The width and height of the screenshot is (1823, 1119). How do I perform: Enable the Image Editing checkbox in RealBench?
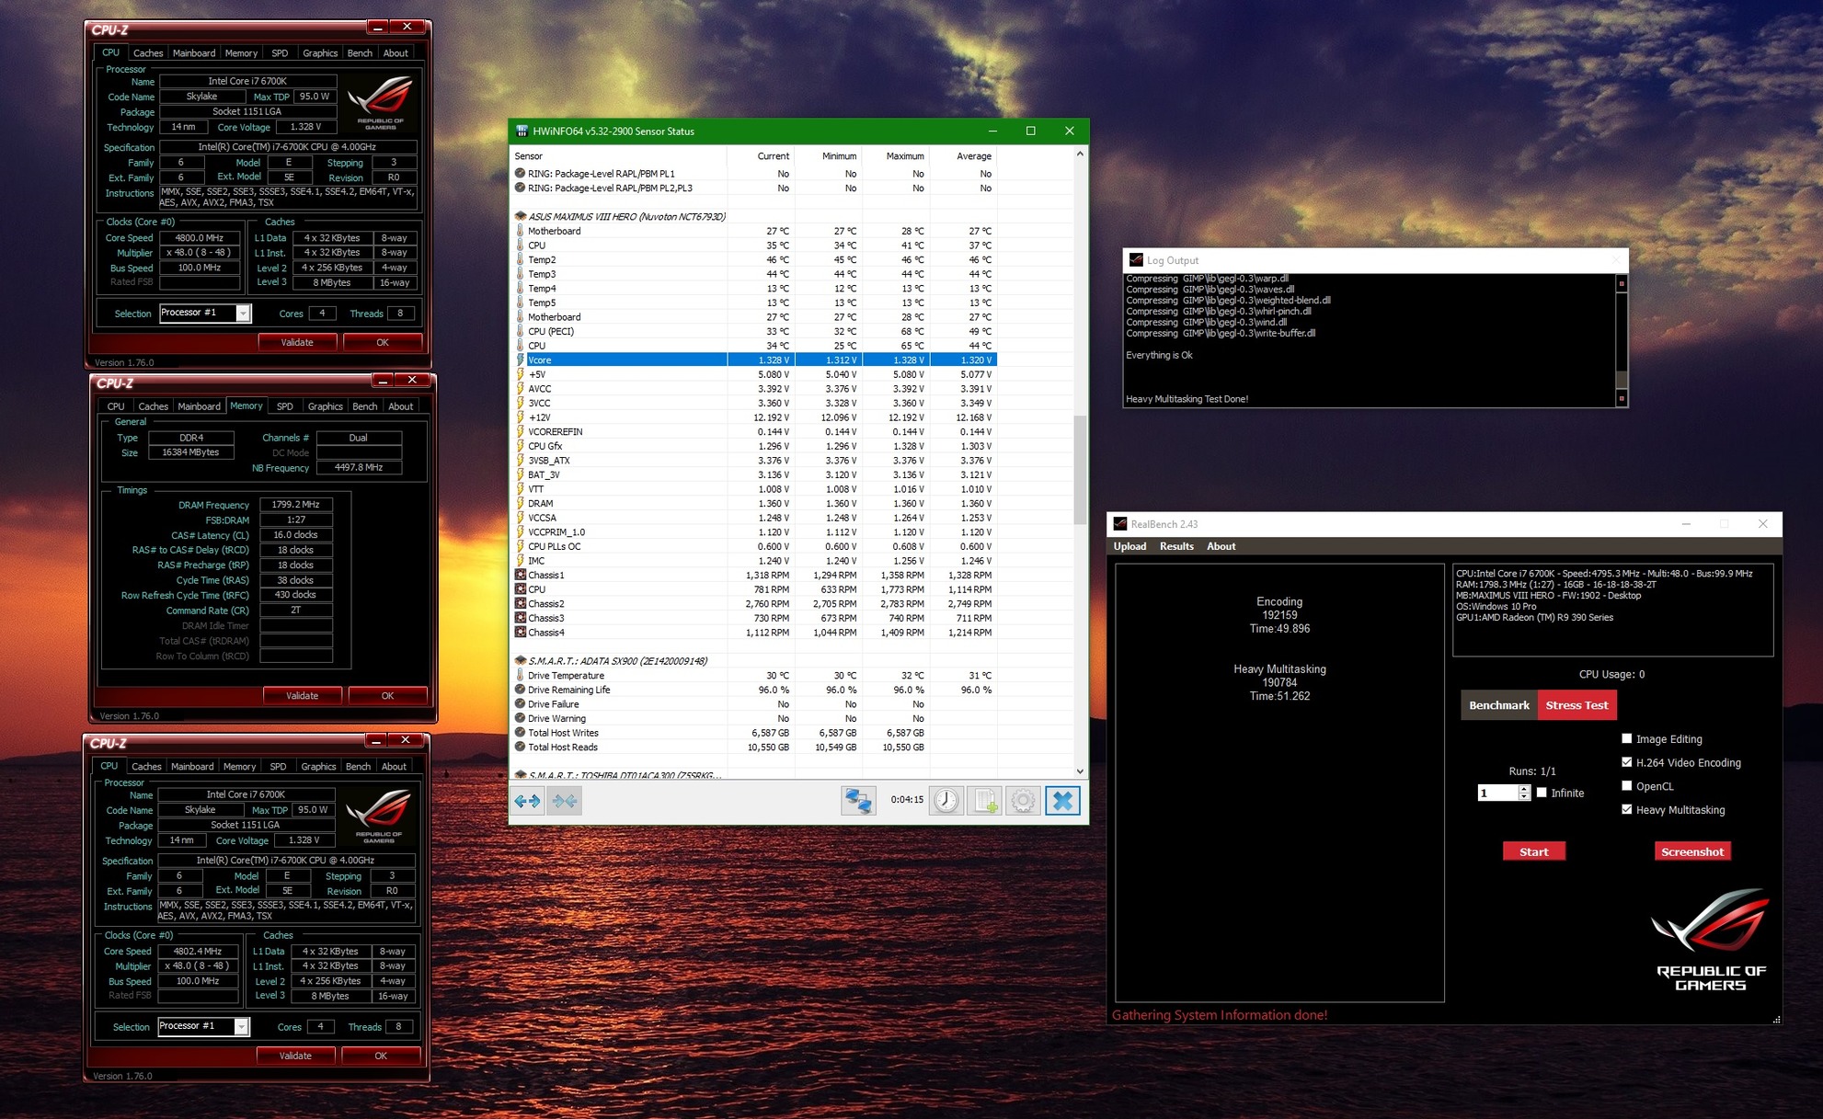click(x=1626, y=738)
